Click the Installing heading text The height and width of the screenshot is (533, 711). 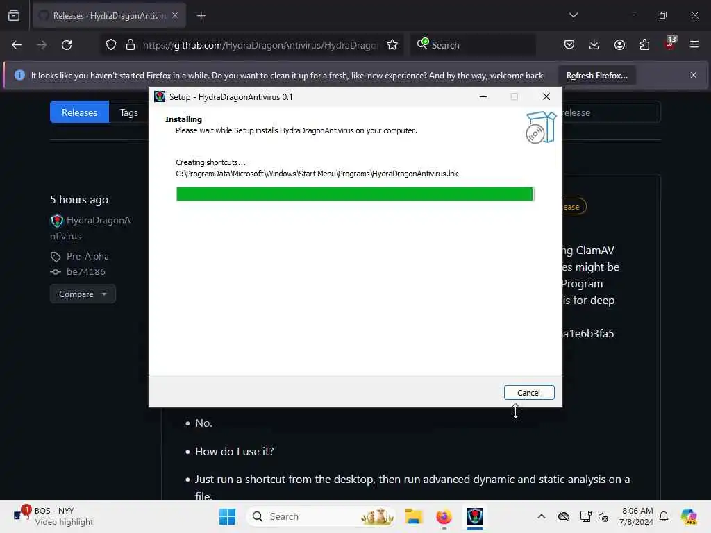[x=183, y=119]
